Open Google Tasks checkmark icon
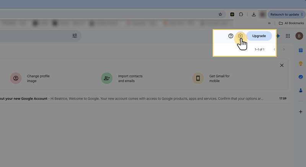Image resolution: width=306 pixels, height=167 pixels. (x=301, y=77)
